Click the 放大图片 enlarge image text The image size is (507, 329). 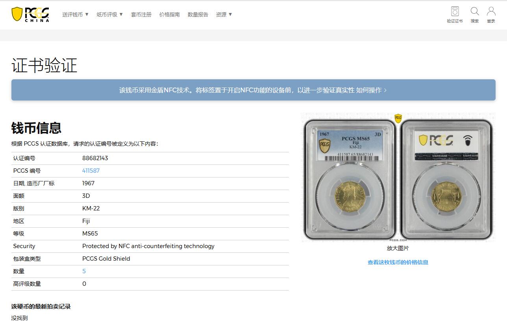tap(398, 248)
